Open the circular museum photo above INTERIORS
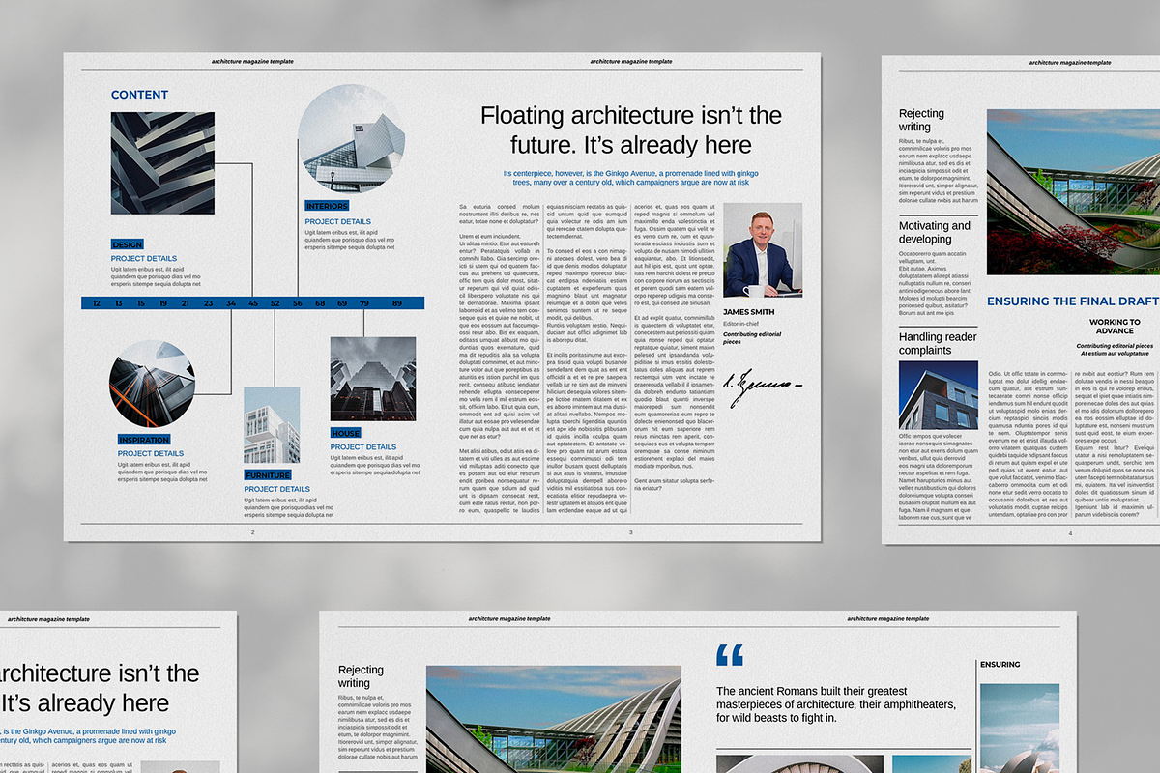The height and width of the screenshot is (773, 1160). click(352, 141)
